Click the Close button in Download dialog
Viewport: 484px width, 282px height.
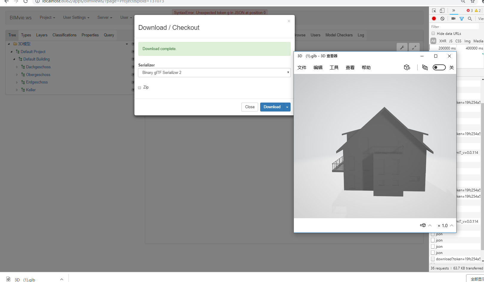[x=250, y=107]
